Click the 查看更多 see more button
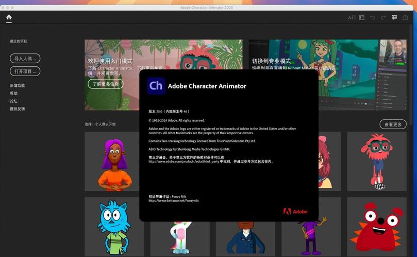The height and width of the screenshot is (257, 417). point(393,124)
